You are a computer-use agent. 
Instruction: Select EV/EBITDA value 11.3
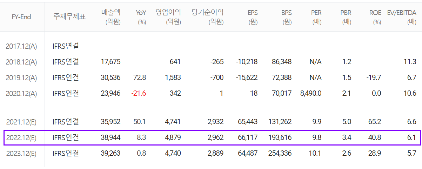coord(410,62)
